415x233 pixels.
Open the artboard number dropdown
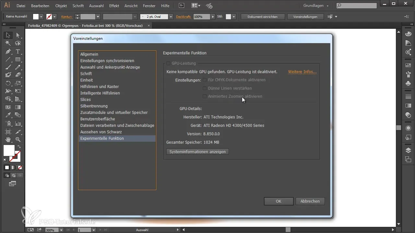coord(93,230)
